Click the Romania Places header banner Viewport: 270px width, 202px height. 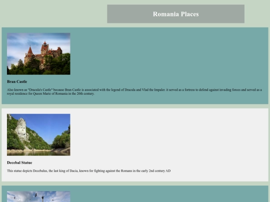pyautogui.click(x=175, y=14)
